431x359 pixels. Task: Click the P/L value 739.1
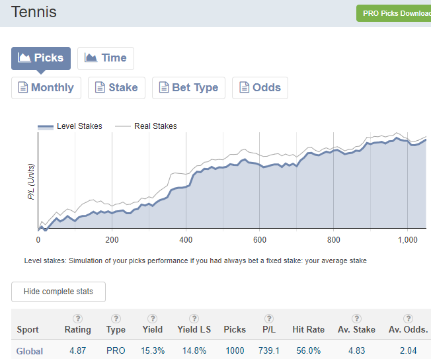(x=269, y=351)
